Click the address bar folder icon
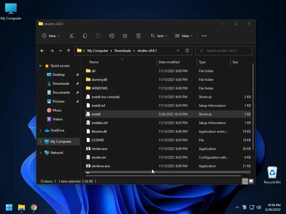This screenshot has height=214, width=286. [79, 50]
